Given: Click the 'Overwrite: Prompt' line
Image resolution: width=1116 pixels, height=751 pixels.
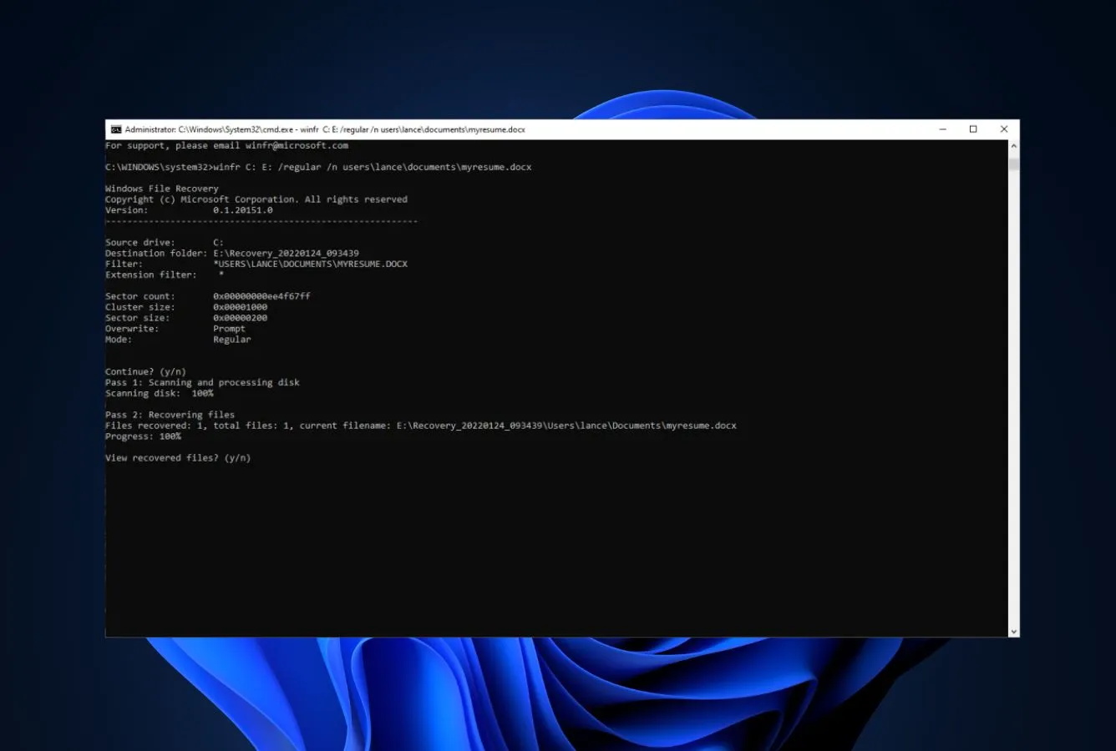Looking at the screenshot, I should point(175,329).
